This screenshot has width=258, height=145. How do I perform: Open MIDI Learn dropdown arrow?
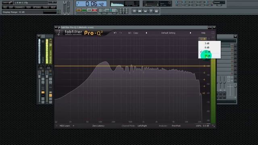click(73, 126)
